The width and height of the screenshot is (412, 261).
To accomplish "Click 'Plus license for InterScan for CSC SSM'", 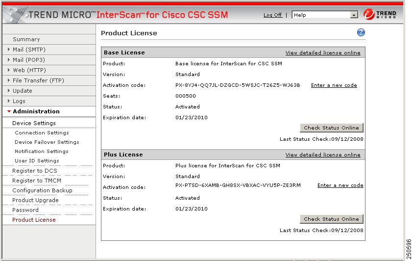I will point(227,165).
